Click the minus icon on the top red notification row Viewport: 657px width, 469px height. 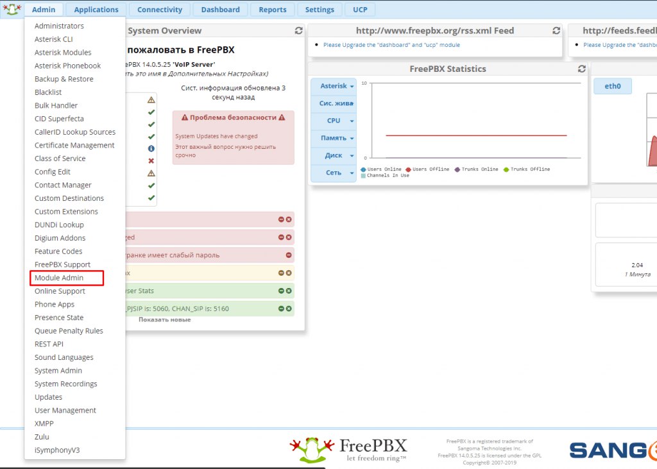281,219
